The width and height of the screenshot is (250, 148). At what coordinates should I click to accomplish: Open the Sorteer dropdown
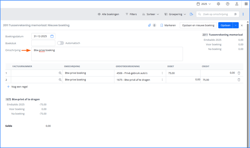pos(151,14)
